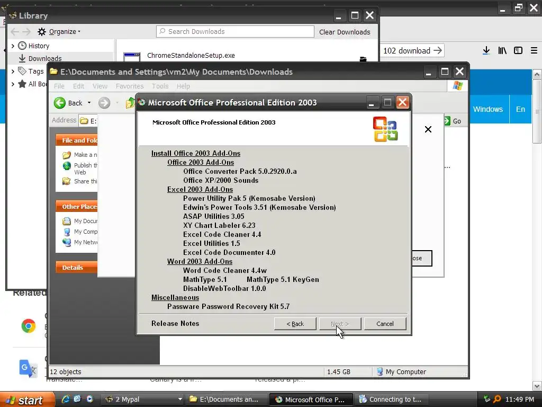Open Tools menu in Explorer window
This screenshot has width=542, height=407.
pyautogui.click(x=160, y=86)
